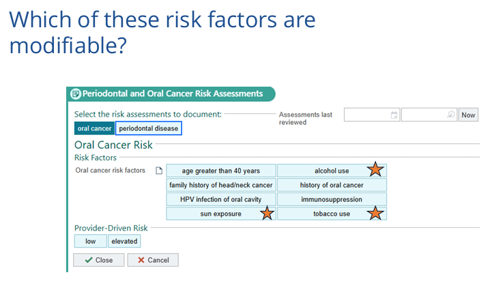Click into the assessments last reviewed date field
This screenshot has height=292, width=503.
(367, 115)
